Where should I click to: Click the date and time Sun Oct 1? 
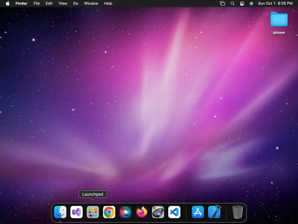click(275, 3)
